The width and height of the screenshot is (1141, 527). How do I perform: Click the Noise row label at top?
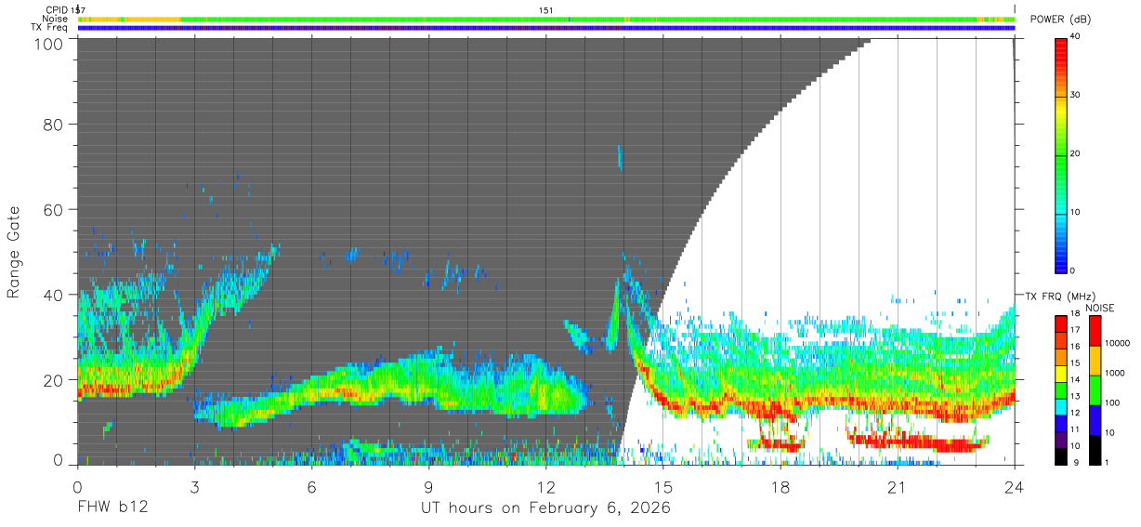55,19
